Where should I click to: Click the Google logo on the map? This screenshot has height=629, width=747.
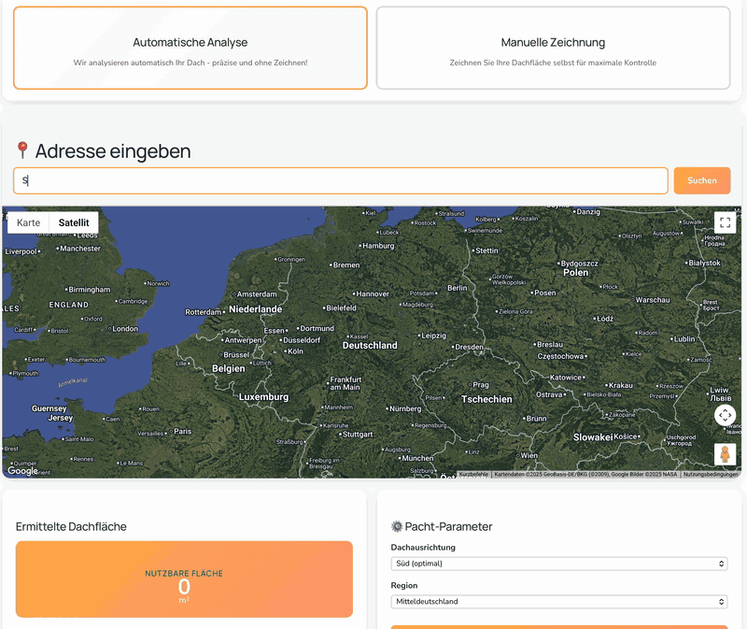[x=22, y=471]
